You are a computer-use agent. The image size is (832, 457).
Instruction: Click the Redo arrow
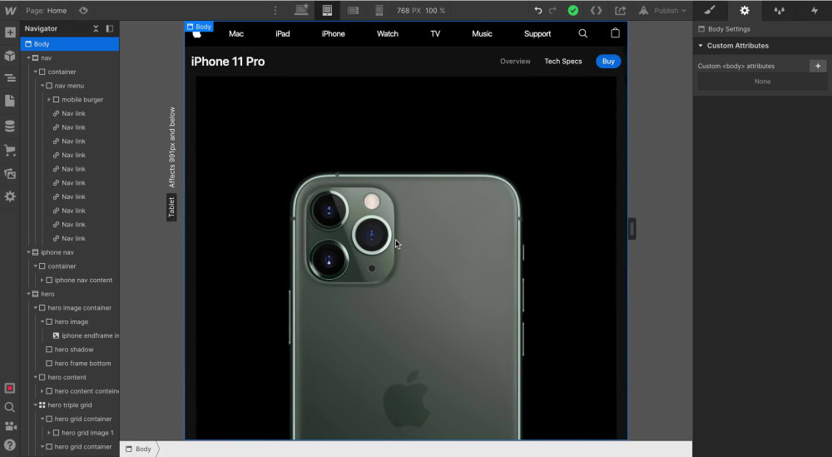coord(552,10)
